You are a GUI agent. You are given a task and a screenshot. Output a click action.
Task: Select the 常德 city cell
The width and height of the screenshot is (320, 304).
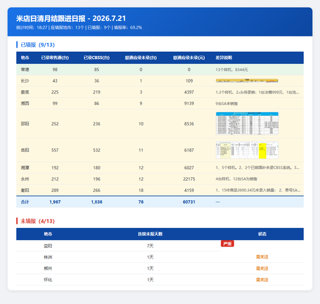tap(25, 70)
